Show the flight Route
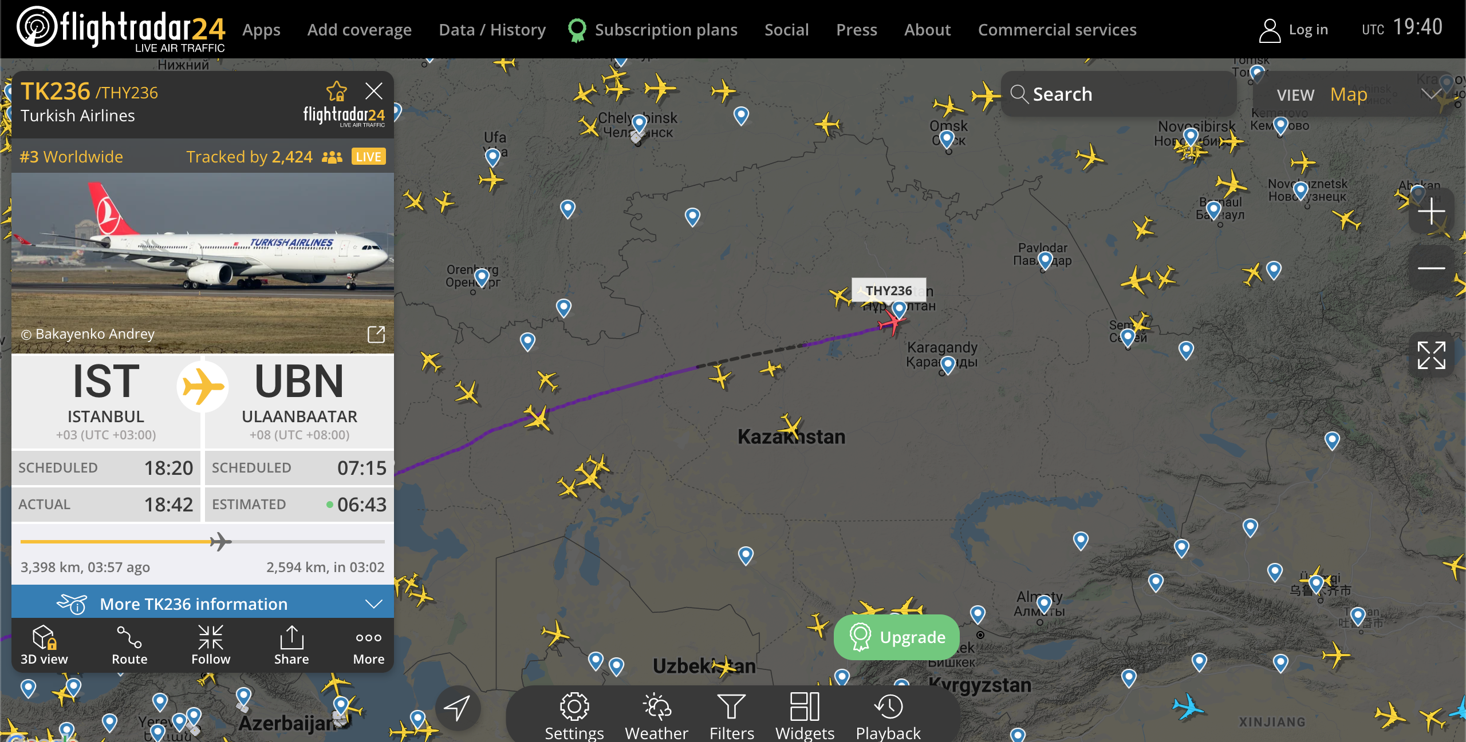Viewport: 1466px width, 742px height. (129, 645)
